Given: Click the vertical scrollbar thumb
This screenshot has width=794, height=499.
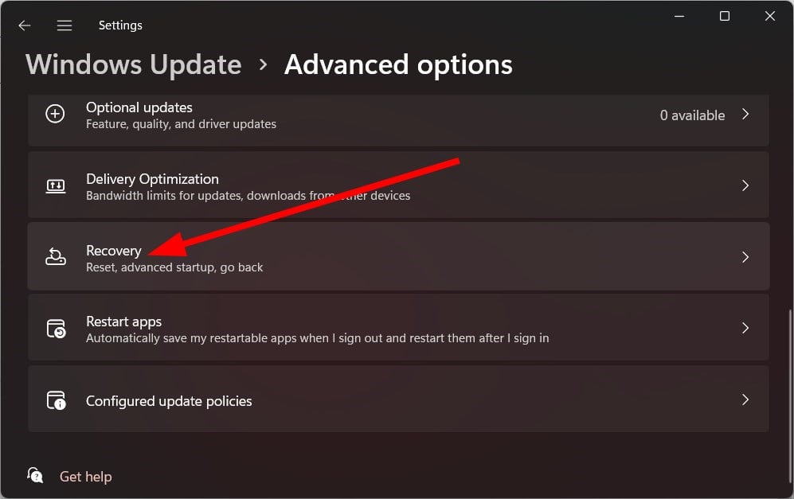Looking at the screenshot, I should coord(790,397).
